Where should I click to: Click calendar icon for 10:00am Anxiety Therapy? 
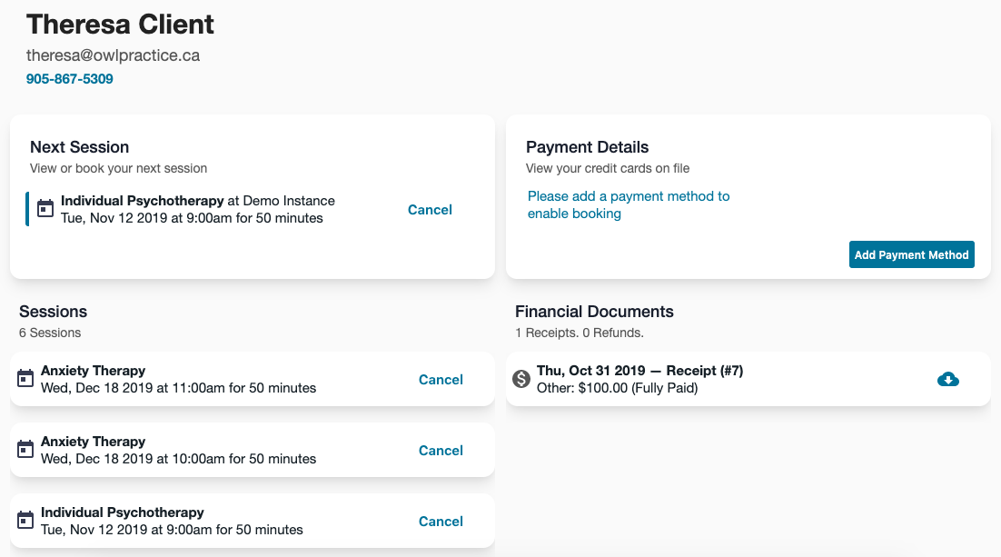coord(25,450)
